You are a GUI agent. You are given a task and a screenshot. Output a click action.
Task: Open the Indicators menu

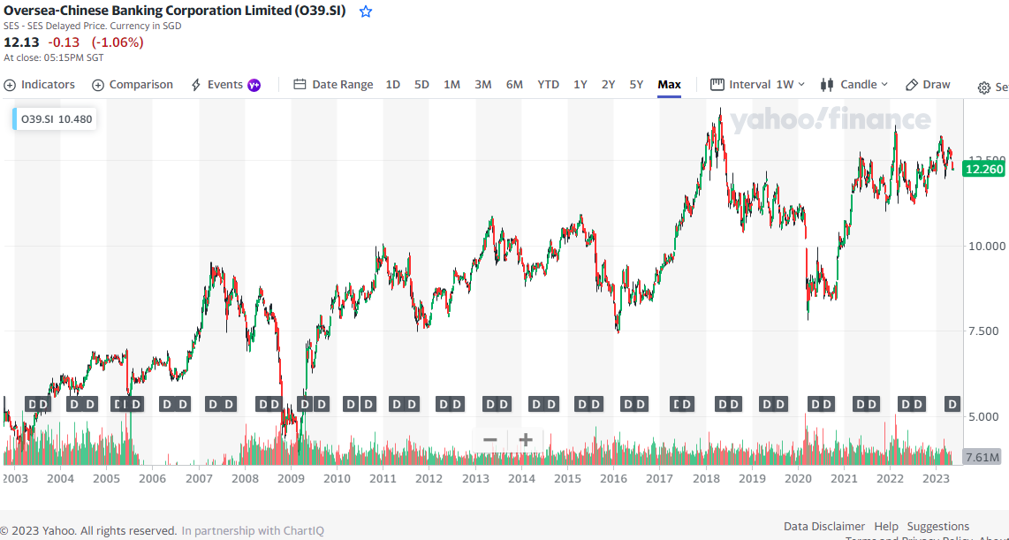click(39, 84)
